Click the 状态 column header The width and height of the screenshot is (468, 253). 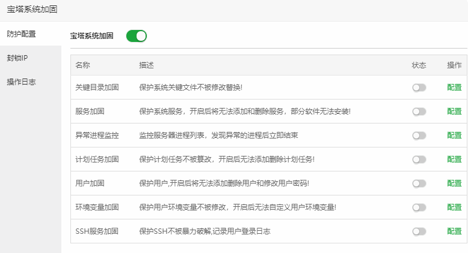[x=419, y=65]
